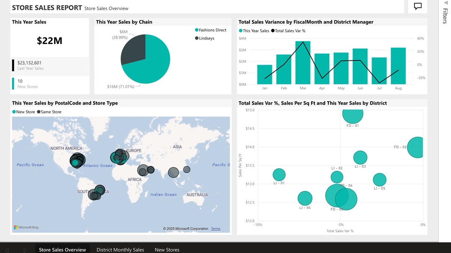Expand the Filters pane
This screenshot has width=451, height=253.
445,16
